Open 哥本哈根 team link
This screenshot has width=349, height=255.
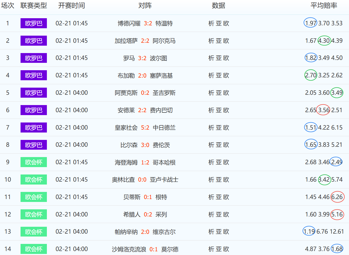tap(164, 163)
